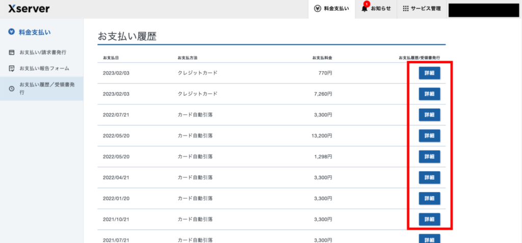This screenshot has height=243, width=522.
Task: Click 3,300円 amount in 2021/10/21 row
Action: point(323,220)
